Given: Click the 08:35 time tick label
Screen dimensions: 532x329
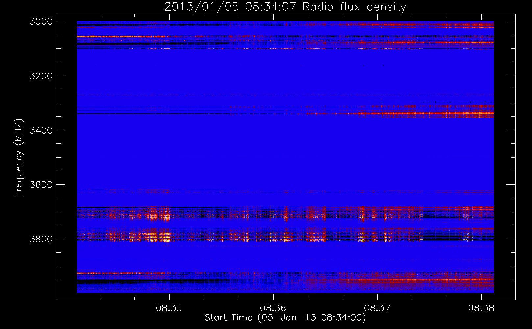Looking at the screenshot, I should click(x=169, y=308).
